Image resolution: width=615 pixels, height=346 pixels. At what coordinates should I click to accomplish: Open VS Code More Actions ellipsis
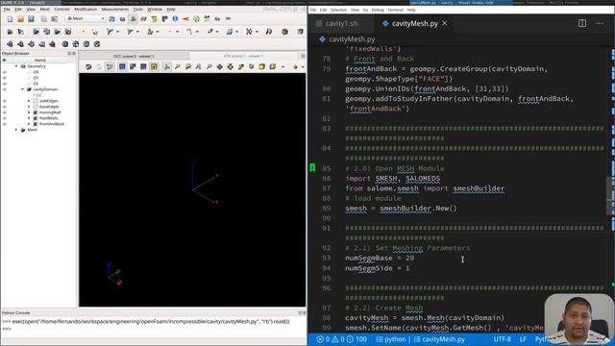click(600, 23)
